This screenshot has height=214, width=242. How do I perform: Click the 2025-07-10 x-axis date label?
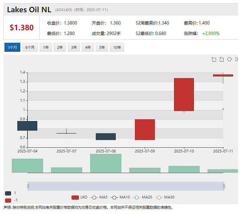184,151
